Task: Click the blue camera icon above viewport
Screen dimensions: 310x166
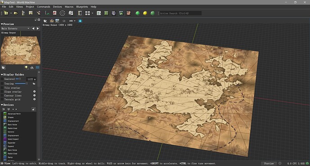Action: coord(80,21)
